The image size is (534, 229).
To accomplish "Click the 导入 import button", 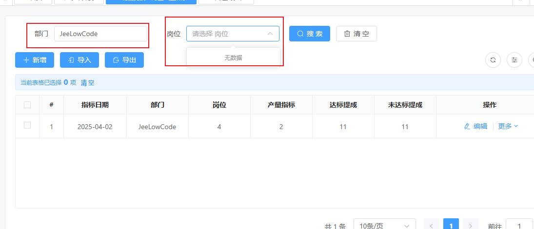I will (79, 60).
